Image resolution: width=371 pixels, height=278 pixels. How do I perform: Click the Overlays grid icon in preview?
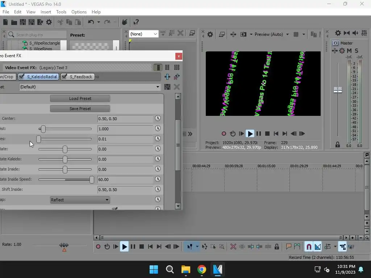[296, 34]
